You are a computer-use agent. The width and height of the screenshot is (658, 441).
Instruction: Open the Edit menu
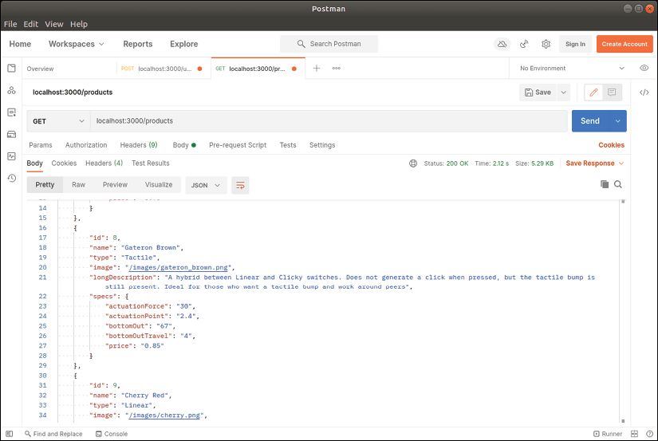coord(30,24)
